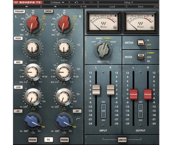Click the right channel low gain knob
This screenshot has width=172, height=145.
click(x=64, y=97)
